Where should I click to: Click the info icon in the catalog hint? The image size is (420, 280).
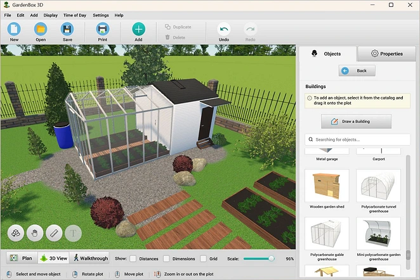click(x=310, y=98)
